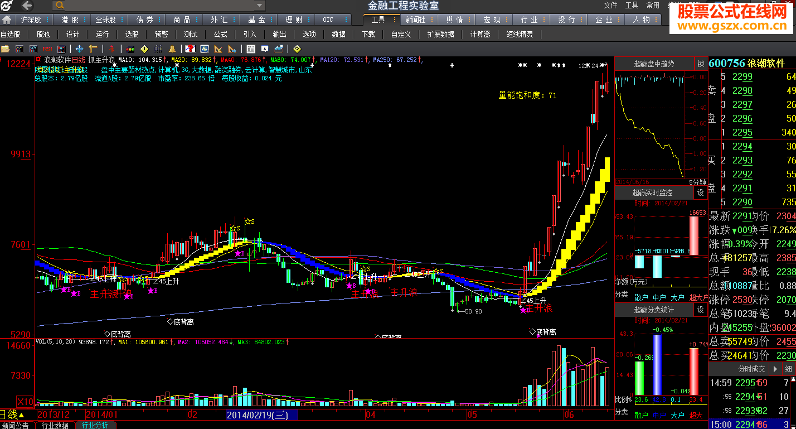Open the dropdown dots beside 基金 tab

[271, 20]
